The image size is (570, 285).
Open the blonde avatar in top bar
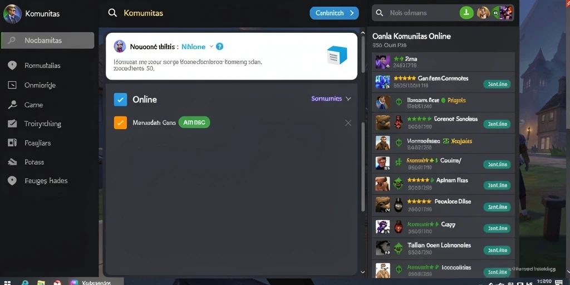[x=483, y=13]
